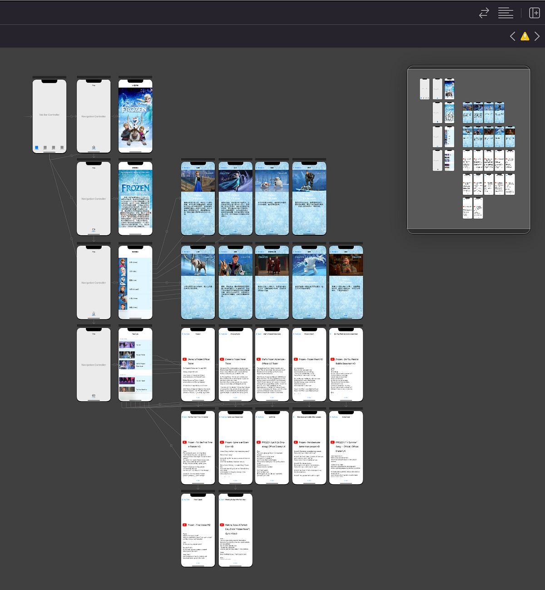Click the YouTube icon on the Frozen Heart HD scene
Viewport: 545px width, 590px height.
coord(296,359)
